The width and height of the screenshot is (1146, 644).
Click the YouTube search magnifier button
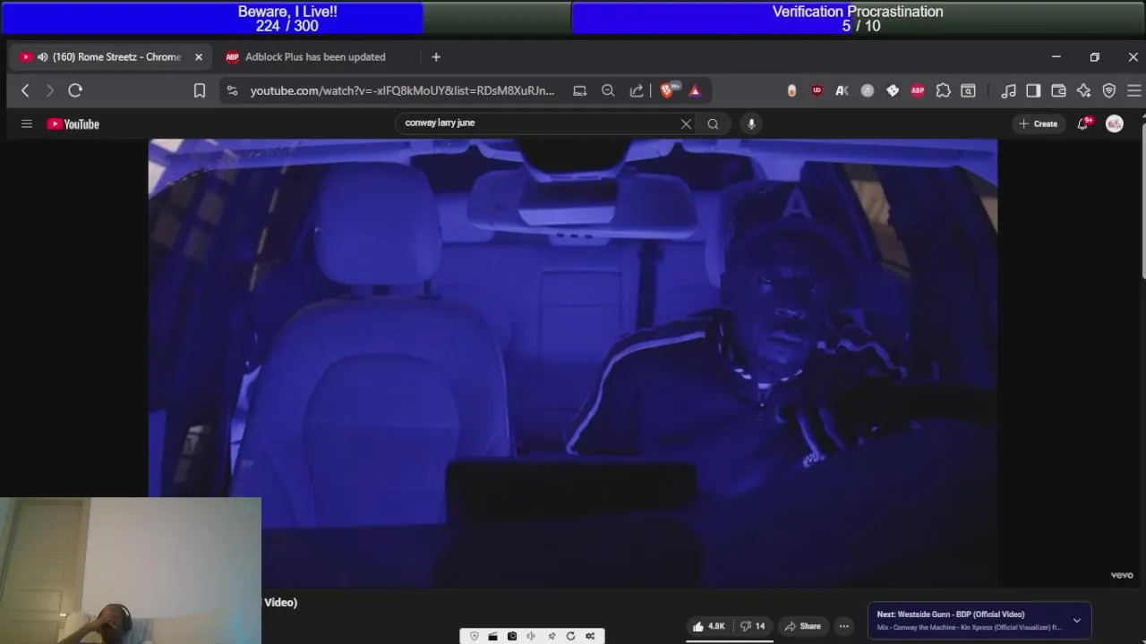point(713,124)
